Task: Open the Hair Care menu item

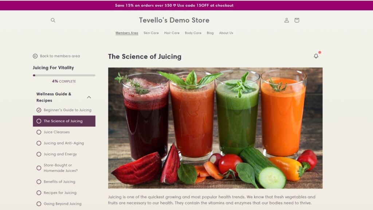Action: tap(172, 33)
